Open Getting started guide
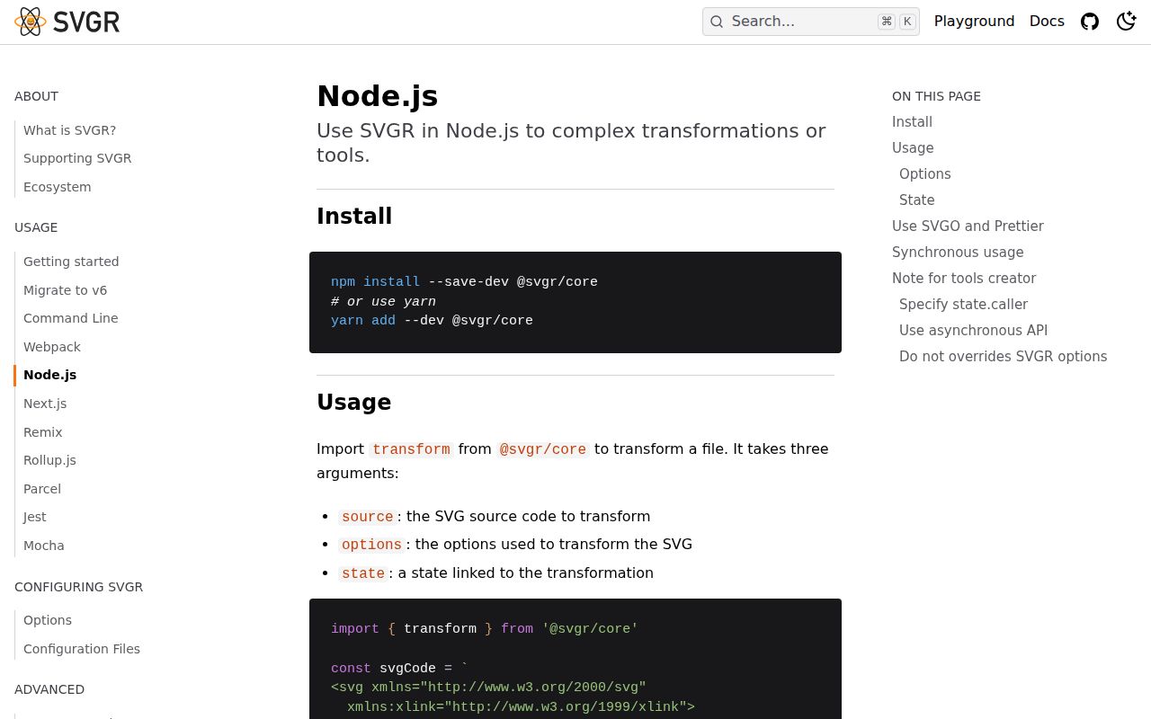 tap(71, 262)
